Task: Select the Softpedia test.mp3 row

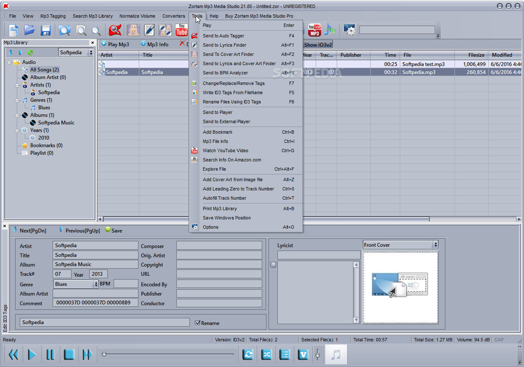Action: (309, 64)
